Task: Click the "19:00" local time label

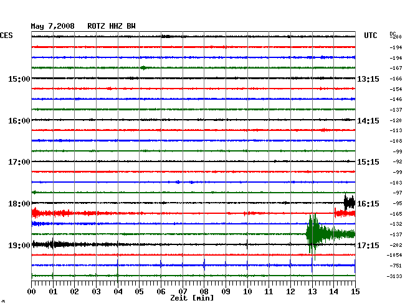Action: (x=19, y=245)
